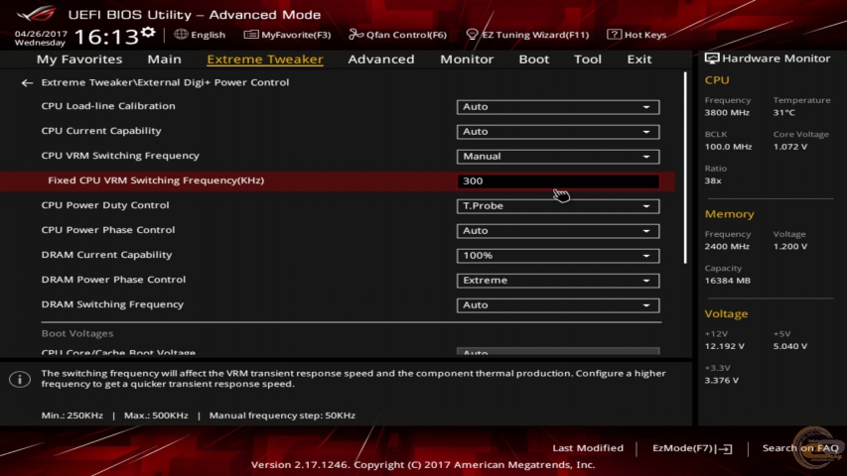Click the +12V reading 12.192 V
The width and height of the screenshot is (847, 476).
click(725, 346)
